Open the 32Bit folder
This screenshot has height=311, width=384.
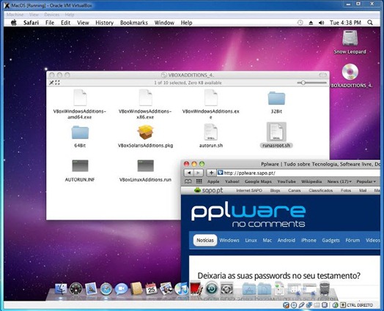(x=276, y=98)
